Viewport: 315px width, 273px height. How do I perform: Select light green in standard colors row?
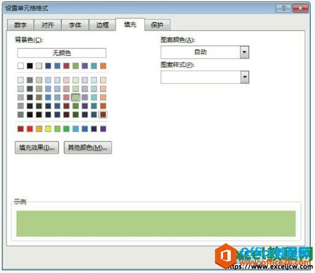[57, 129]
